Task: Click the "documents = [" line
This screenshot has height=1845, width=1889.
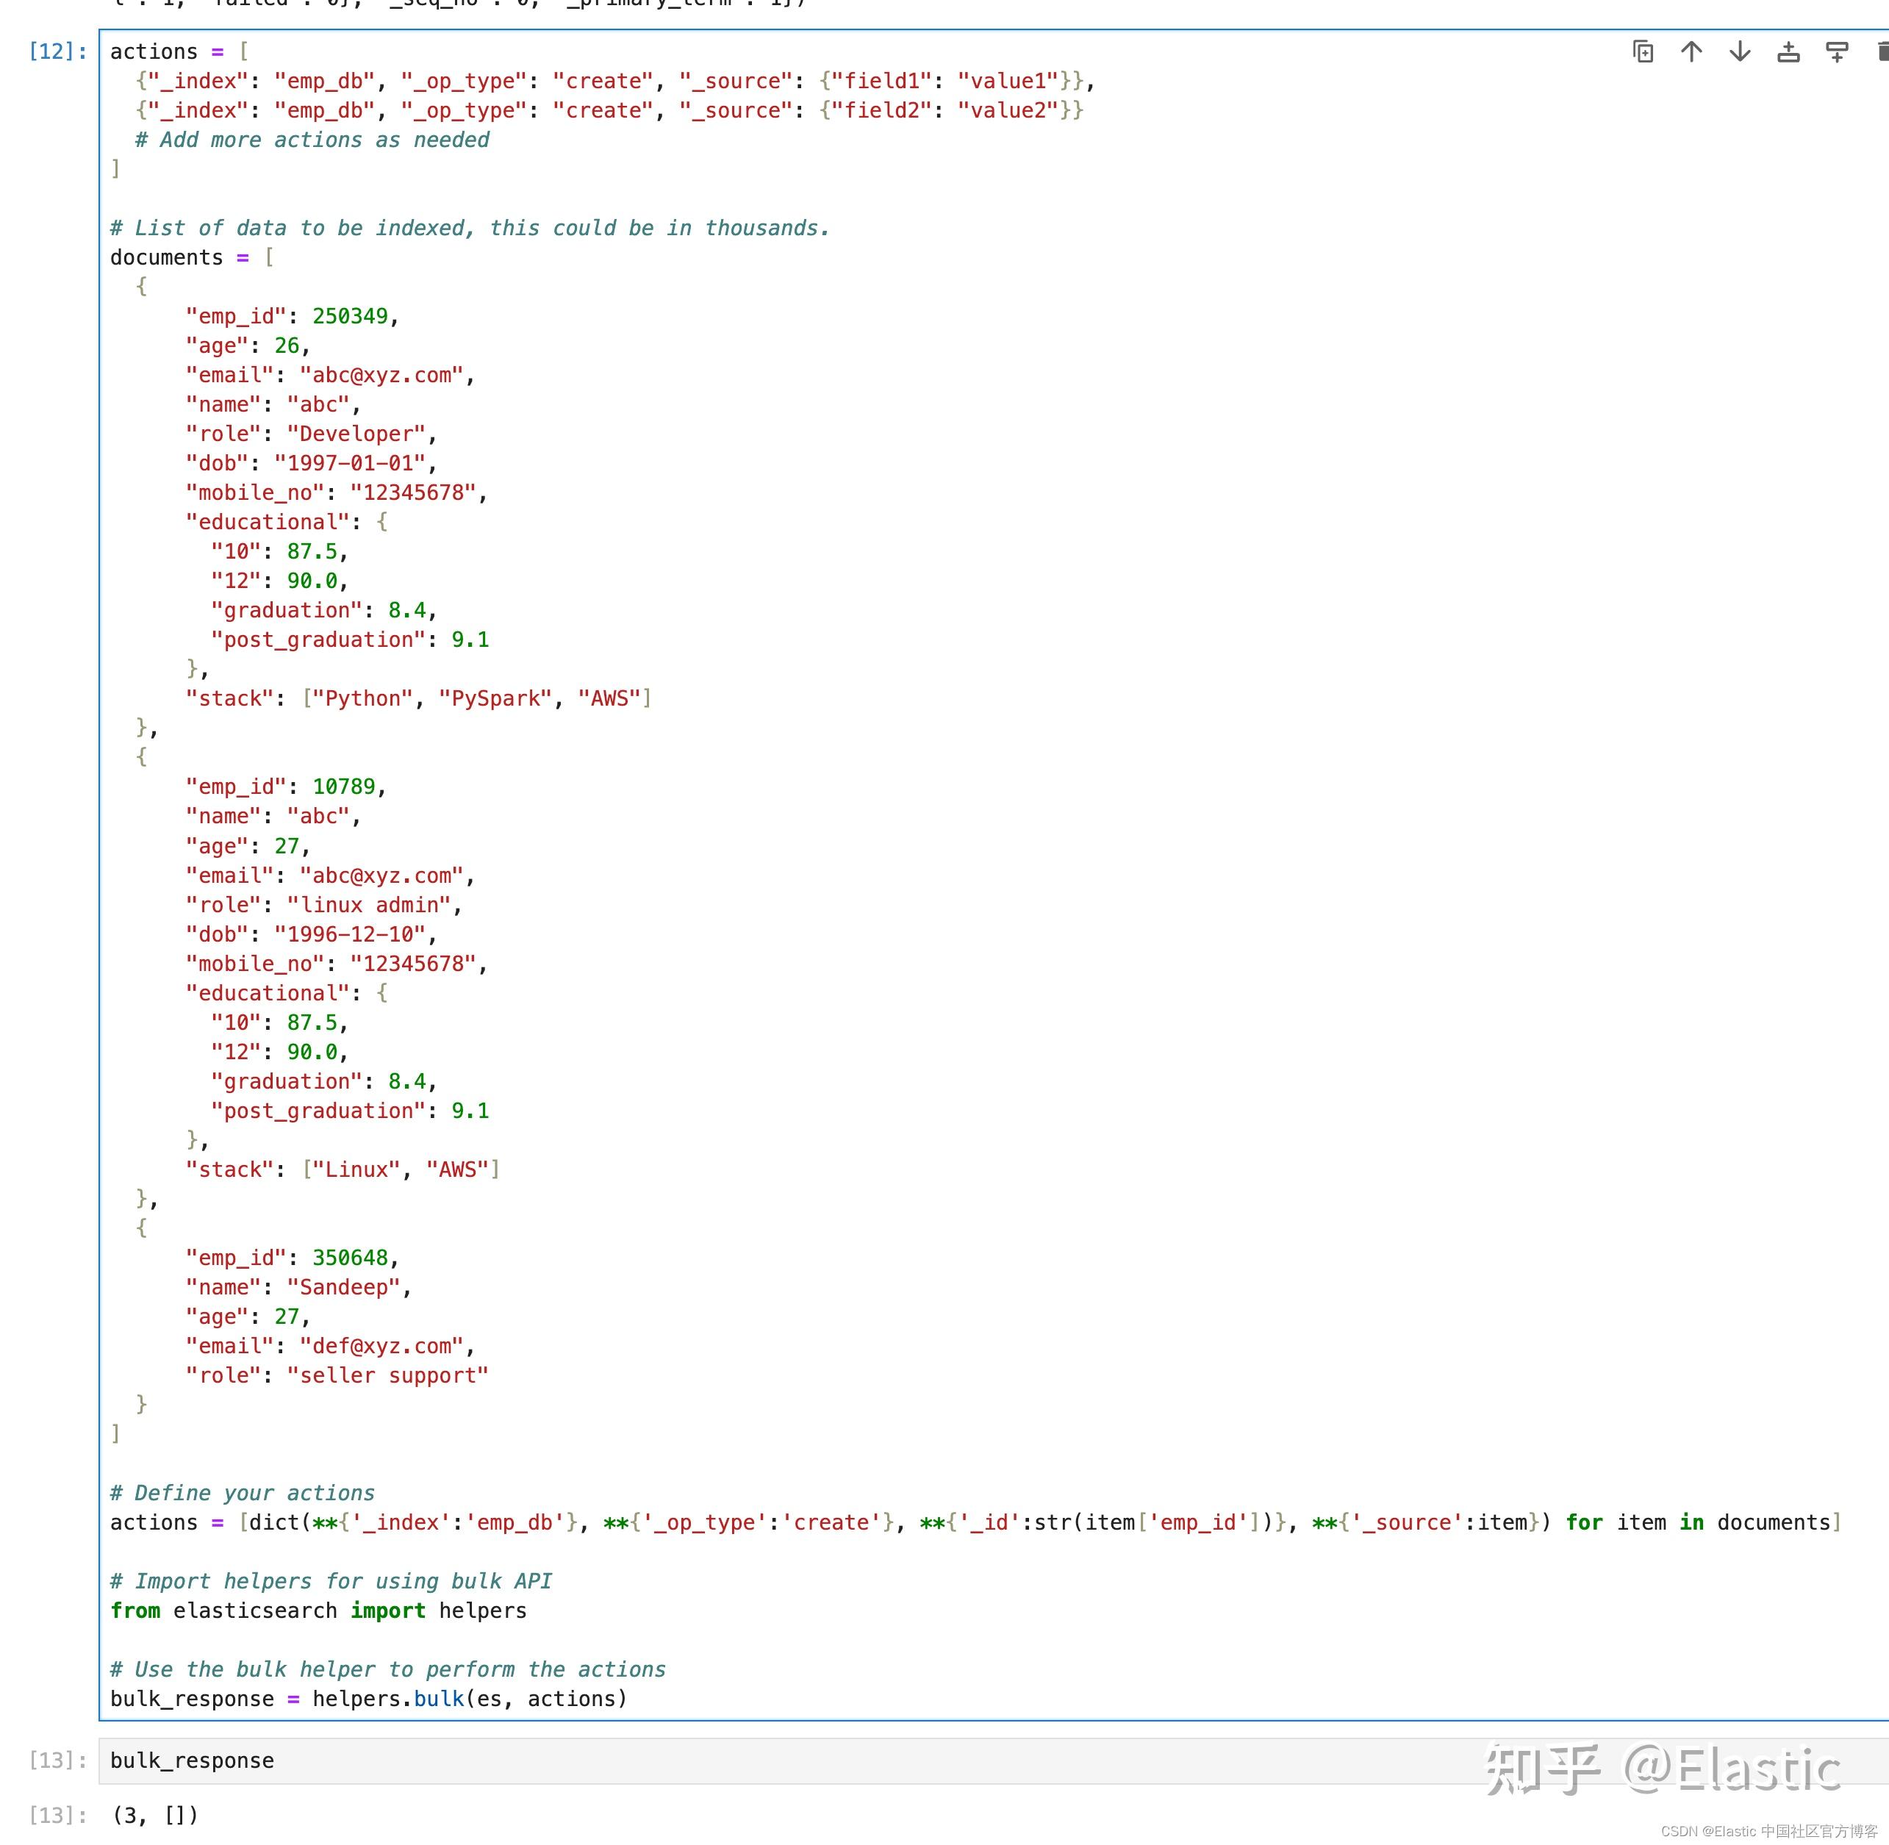Action: pyautogui.click(x=192, y=258)
